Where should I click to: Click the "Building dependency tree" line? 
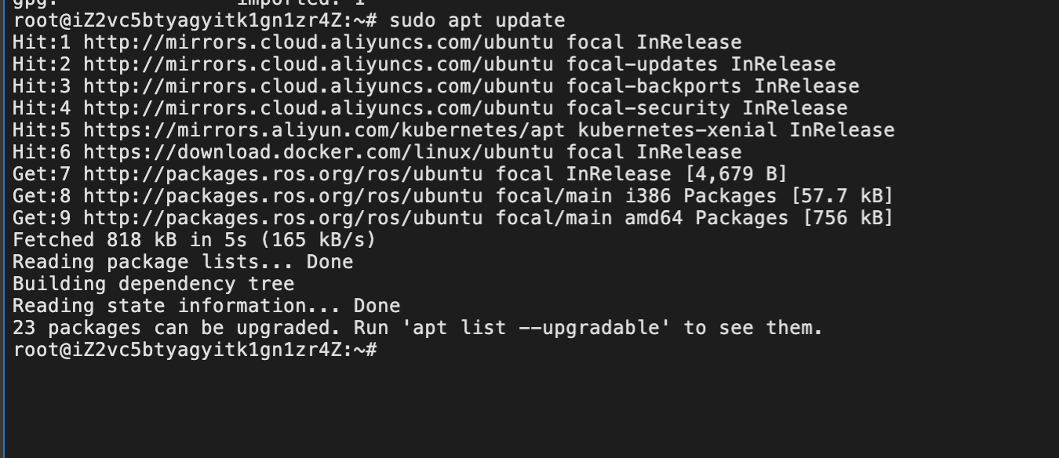pos(154,284)
